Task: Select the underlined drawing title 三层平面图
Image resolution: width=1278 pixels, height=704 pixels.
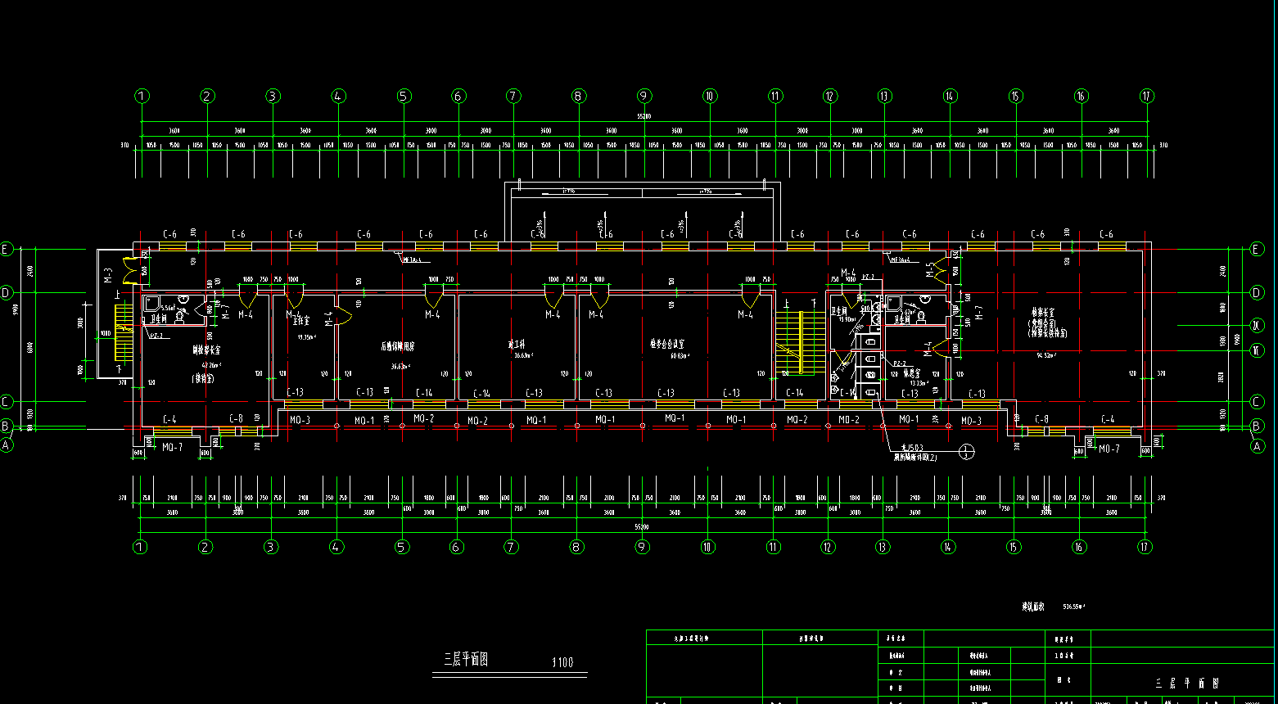Action: click(x=466, y=661)
